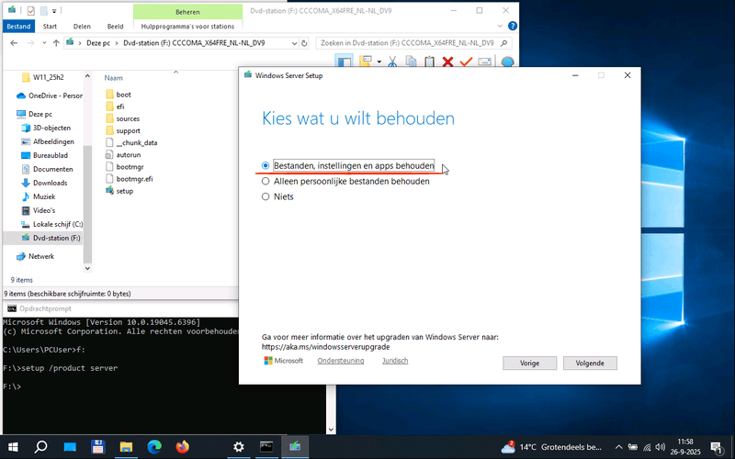Open Customize Quick Access Toolbar dropdown
The width and height of the screenshot is (735, 459).
(54, 10)
